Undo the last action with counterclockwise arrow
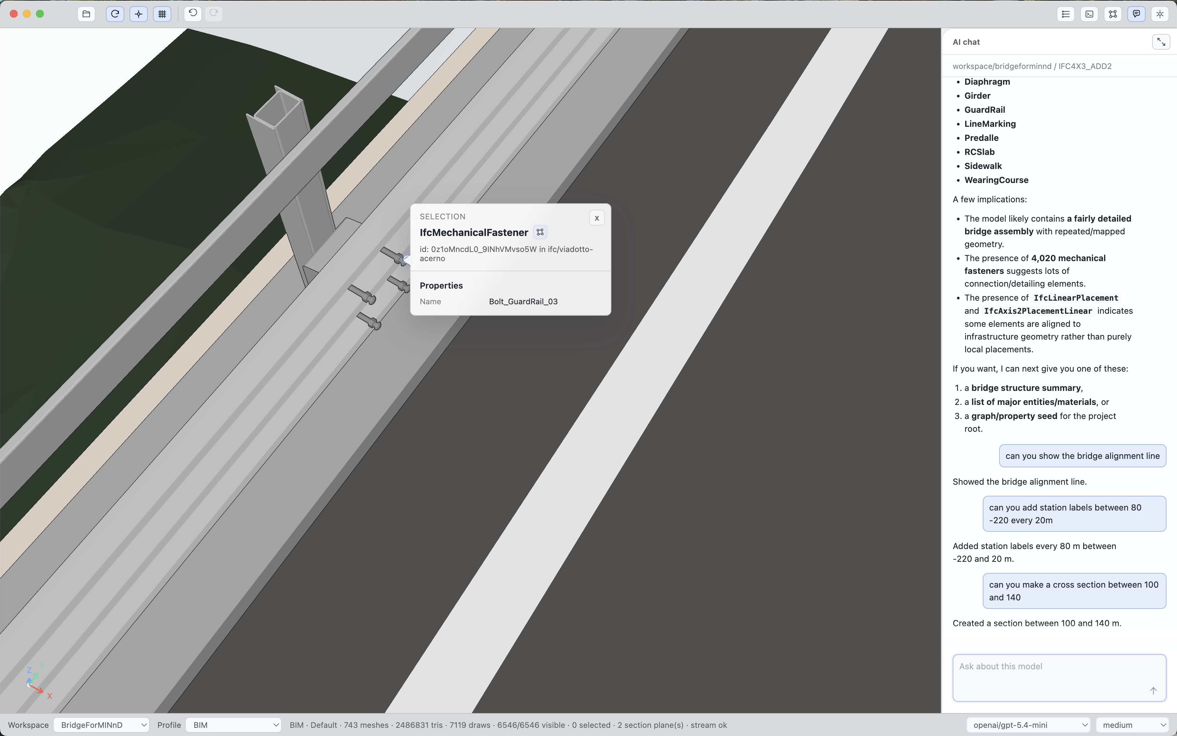 (x=193, y=14)
